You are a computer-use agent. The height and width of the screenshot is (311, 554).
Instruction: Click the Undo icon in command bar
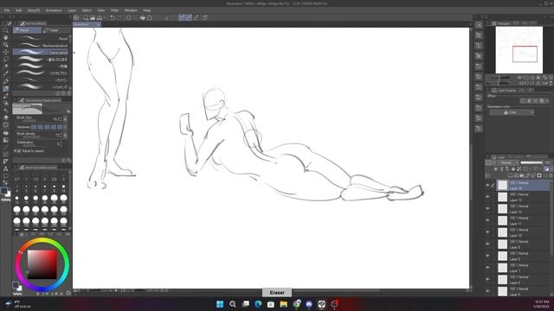click(113, 17)
